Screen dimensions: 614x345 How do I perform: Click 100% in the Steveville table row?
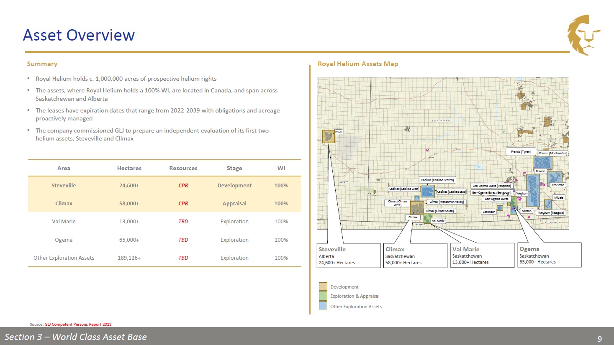pyautogui.click(x=281, y=185)
